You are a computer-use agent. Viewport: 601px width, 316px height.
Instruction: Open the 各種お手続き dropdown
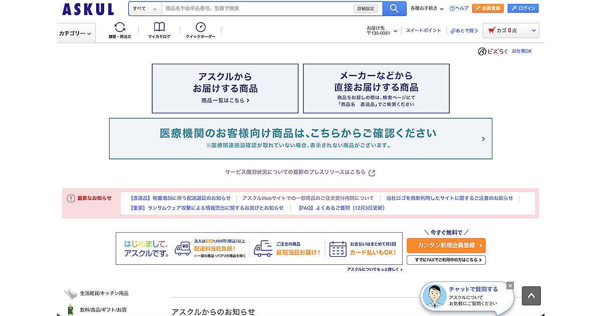pos(427,9)
